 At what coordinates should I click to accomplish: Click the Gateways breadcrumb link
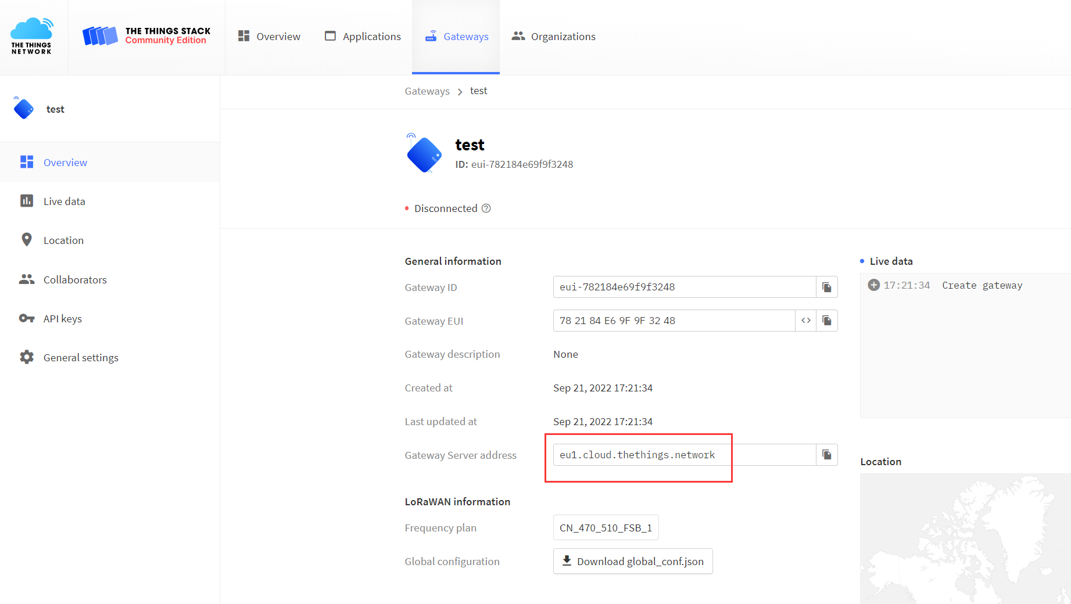coord(427,91)
